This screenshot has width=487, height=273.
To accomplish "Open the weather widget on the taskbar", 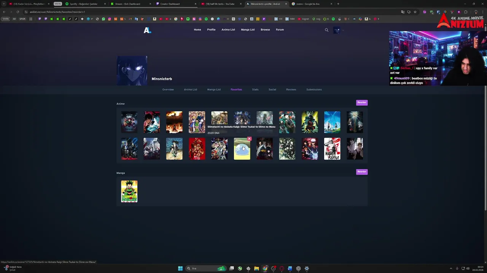I will pos(13,268).
